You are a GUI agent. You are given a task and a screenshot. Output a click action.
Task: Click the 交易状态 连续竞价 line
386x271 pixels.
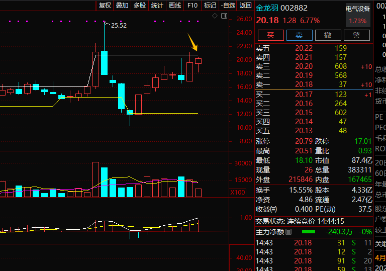pos(300,221)
